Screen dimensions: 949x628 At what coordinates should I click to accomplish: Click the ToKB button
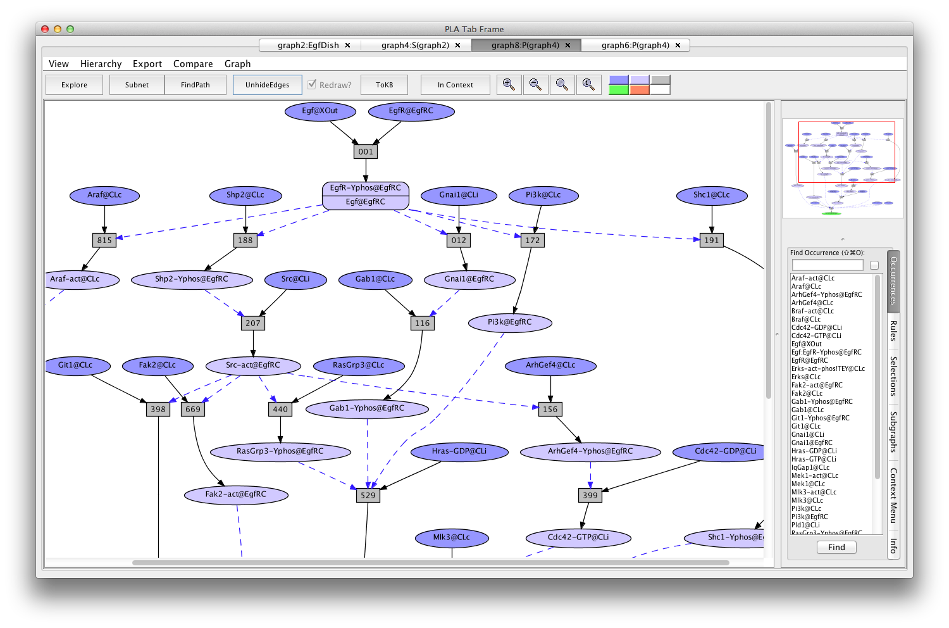tap(384, 85)
